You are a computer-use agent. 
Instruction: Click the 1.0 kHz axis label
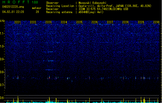point(2,46)
